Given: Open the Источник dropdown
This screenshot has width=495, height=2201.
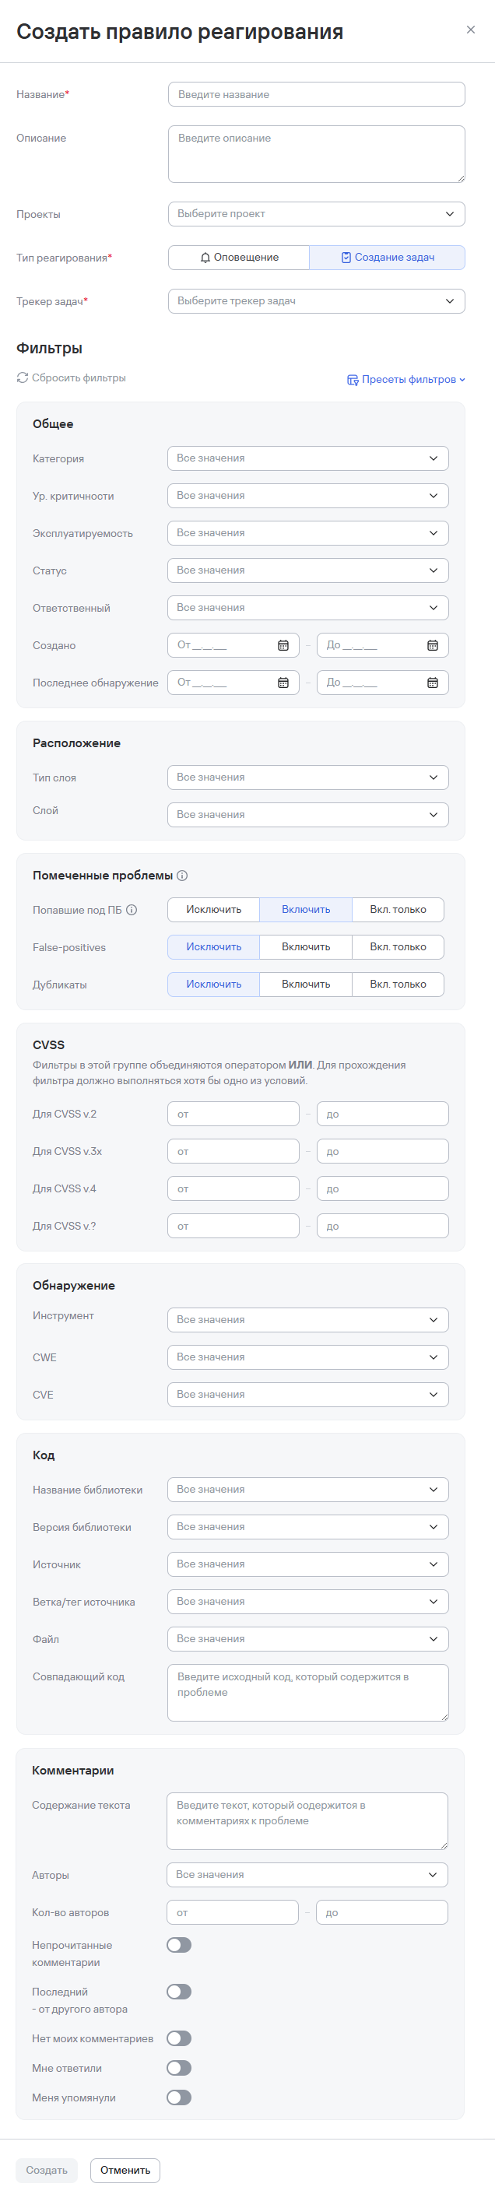Looking at the screenshot, I should click(x=307, y=1564).
